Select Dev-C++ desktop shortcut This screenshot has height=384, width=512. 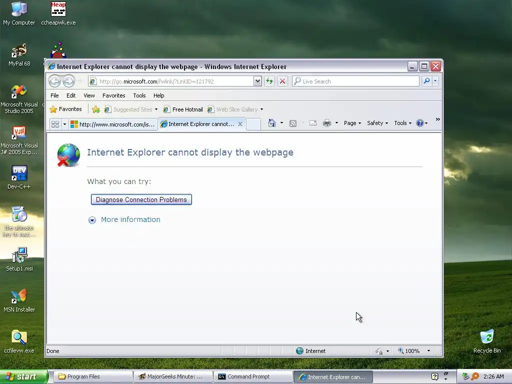pos(19,177)
